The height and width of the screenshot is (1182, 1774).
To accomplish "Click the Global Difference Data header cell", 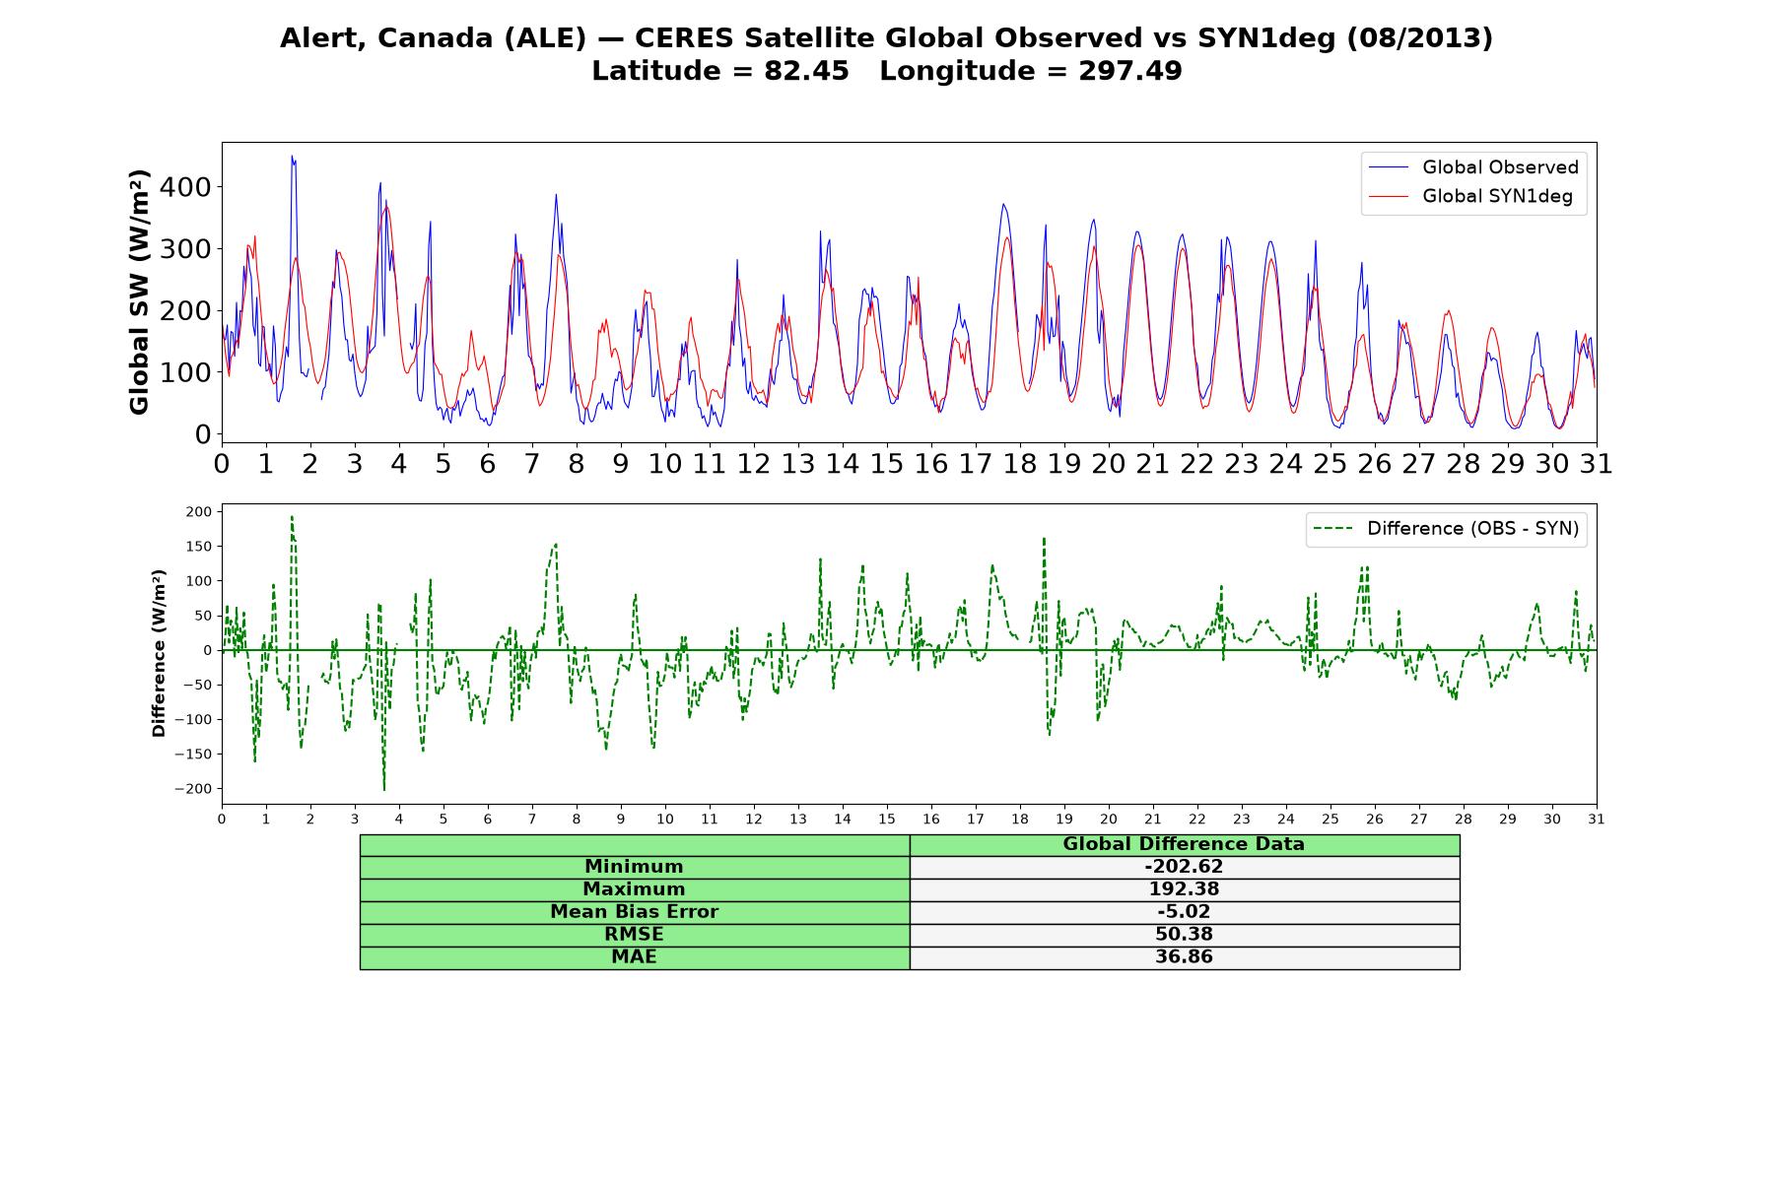I will [x=1185, y=844].
